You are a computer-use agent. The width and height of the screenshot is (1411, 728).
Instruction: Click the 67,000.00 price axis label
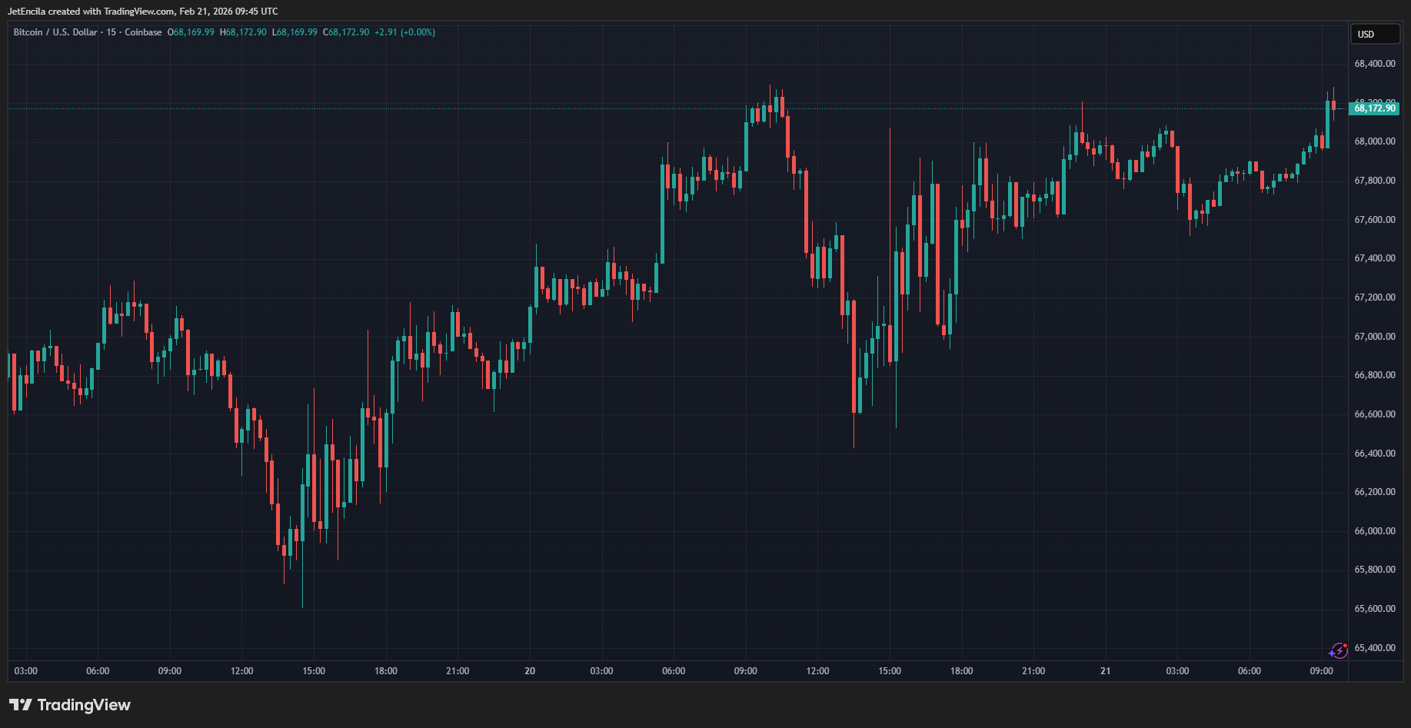click(x=1374, y=337)
